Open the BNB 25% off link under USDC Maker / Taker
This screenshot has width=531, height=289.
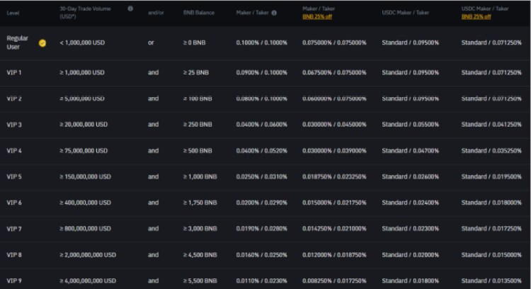click(x=476, y=16)
